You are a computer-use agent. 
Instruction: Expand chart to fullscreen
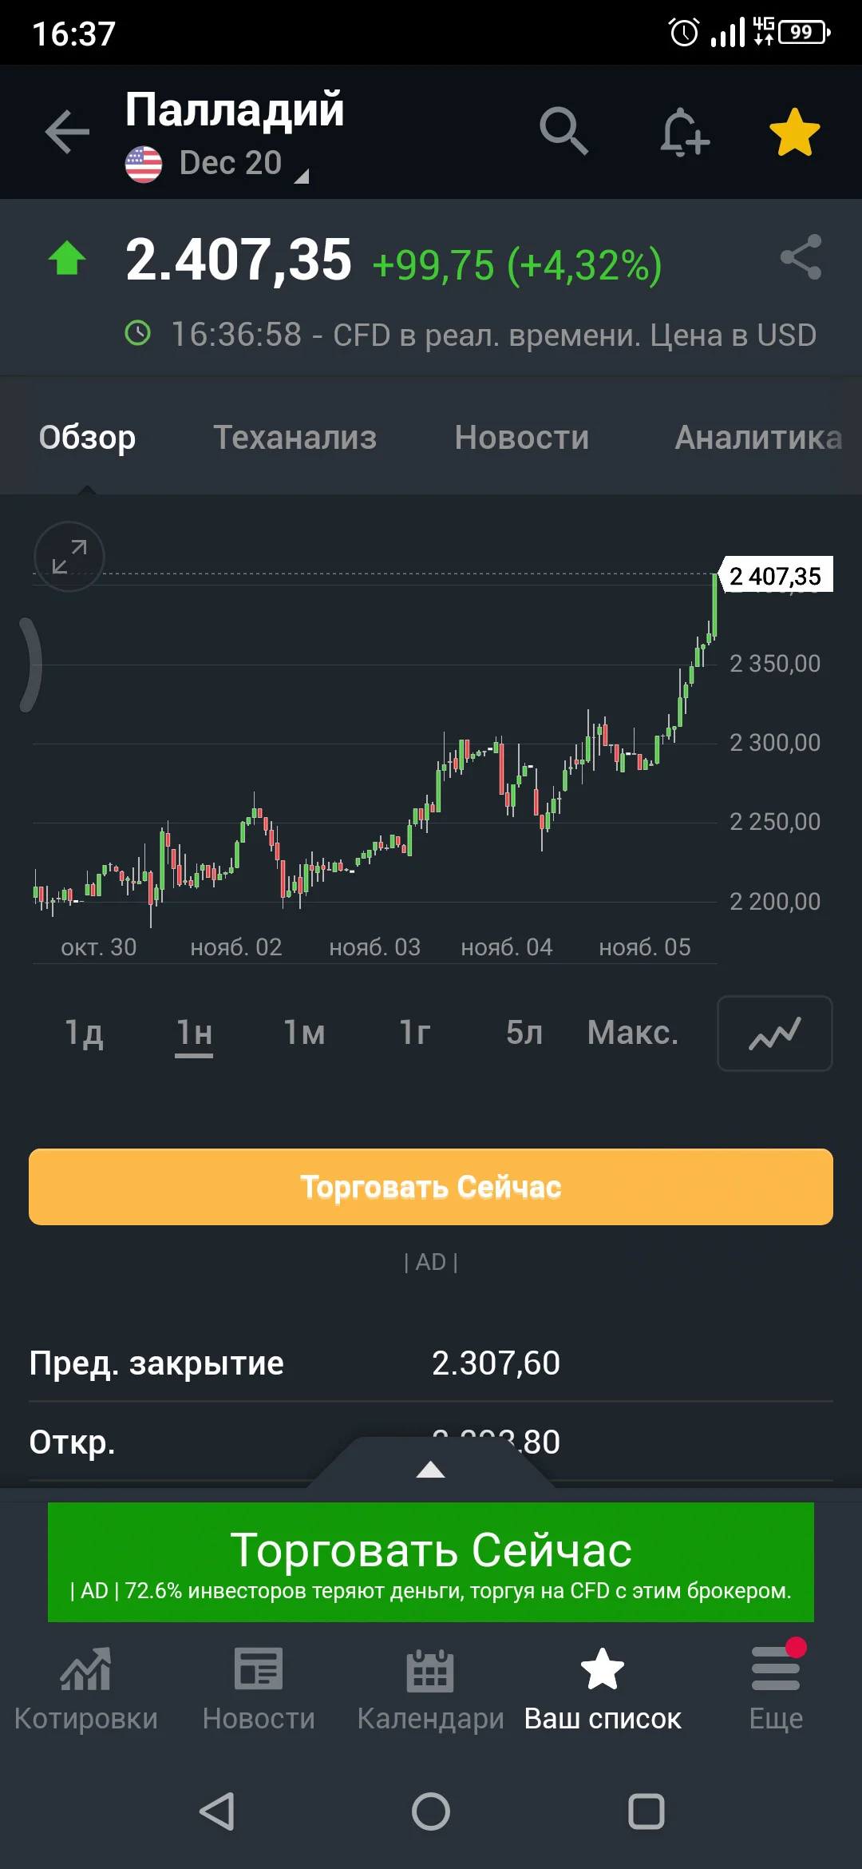[69, 557]
